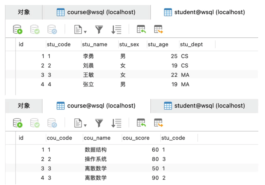
Task: Select the row containing 王敏
Action: pos(88,75)
